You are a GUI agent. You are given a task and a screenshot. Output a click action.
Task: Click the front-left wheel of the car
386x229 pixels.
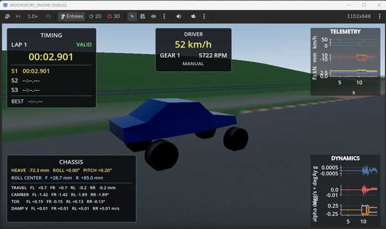click(161, 155)
